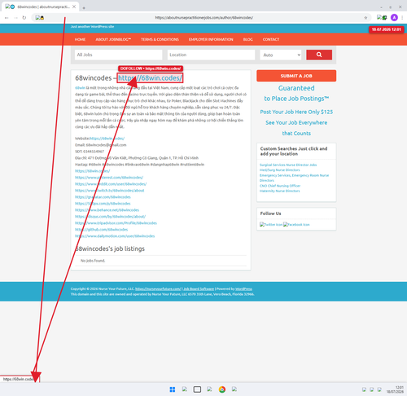Click the taskbar clock and date
Screen dimensions: 407x396
click(x=395, y=389)
